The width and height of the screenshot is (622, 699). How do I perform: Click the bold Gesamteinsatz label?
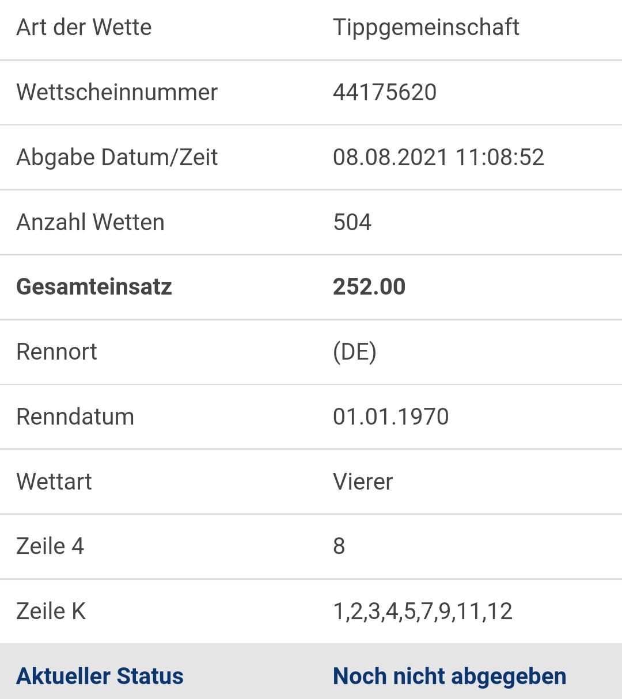[x=94, y=287]
